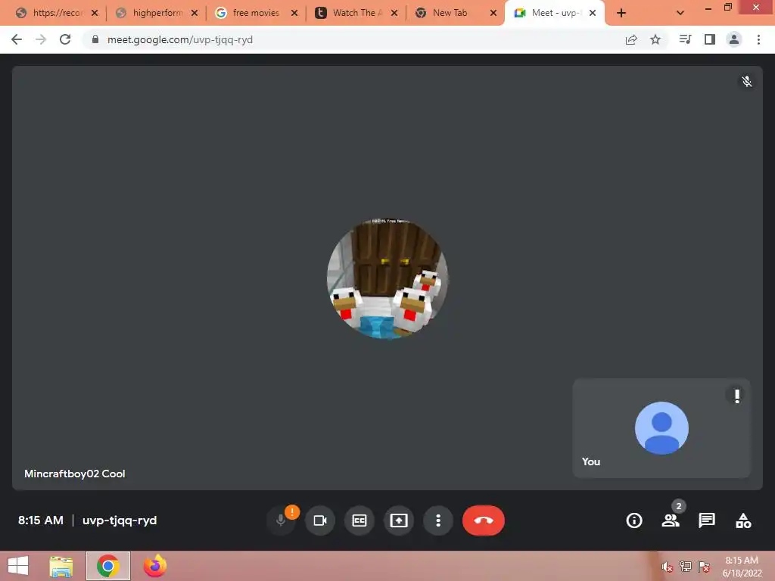The width and height of the screenshot is (775, 581).
Task: Go back in browser history
Action: 17,39
